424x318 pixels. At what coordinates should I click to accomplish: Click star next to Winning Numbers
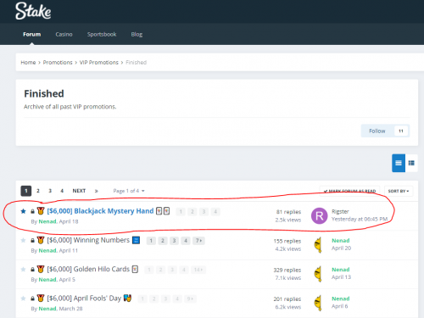point(24,240)
